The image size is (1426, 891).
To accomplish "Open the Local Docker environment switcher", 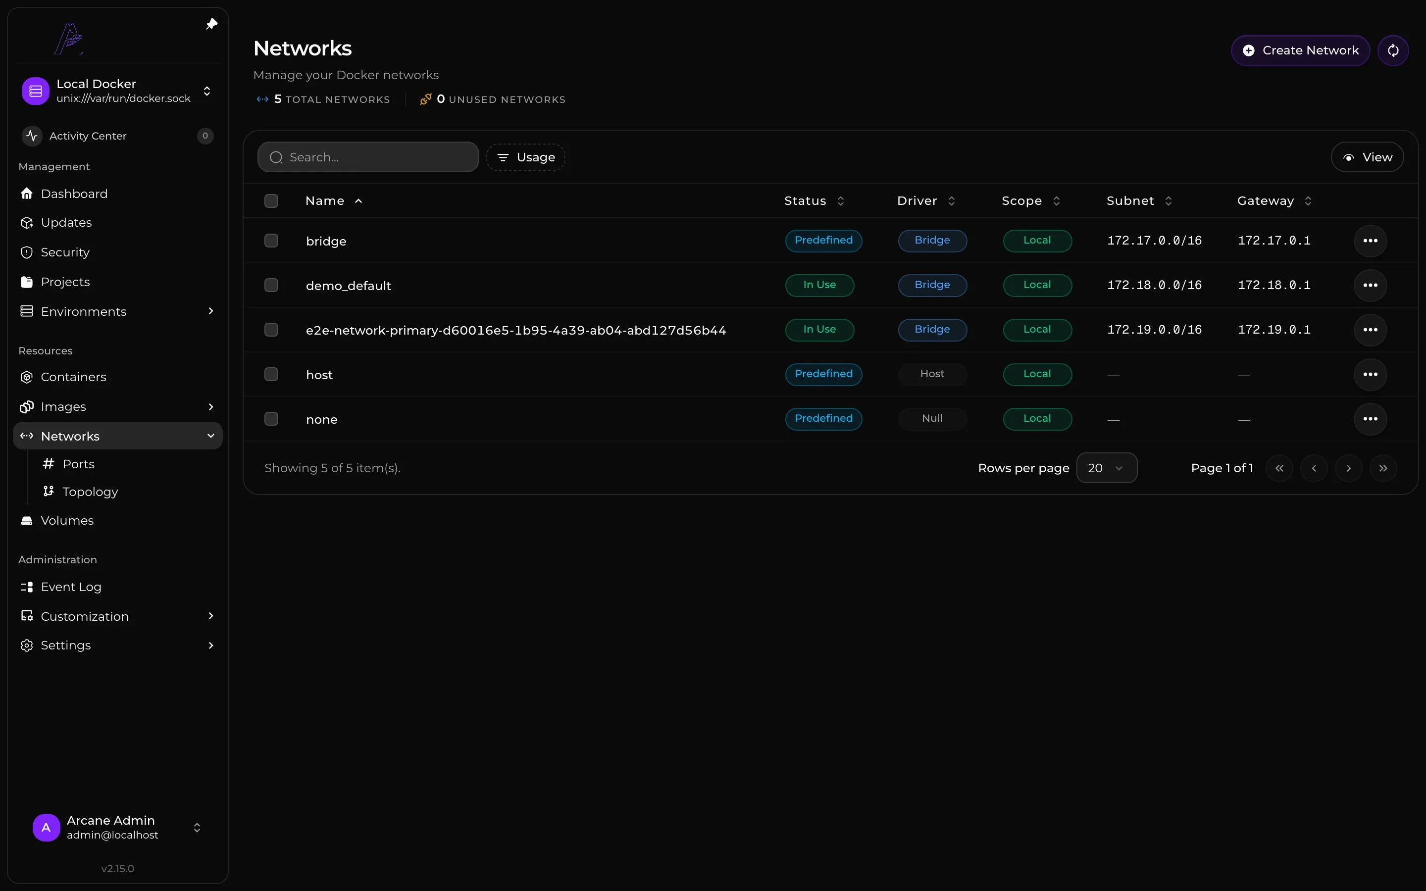I will coord(118,91).
